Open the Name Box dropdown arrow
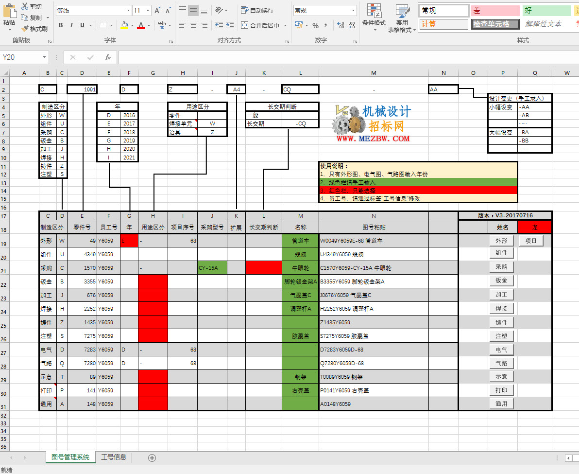Screen dimensions: 579x474 click(44, 57)
